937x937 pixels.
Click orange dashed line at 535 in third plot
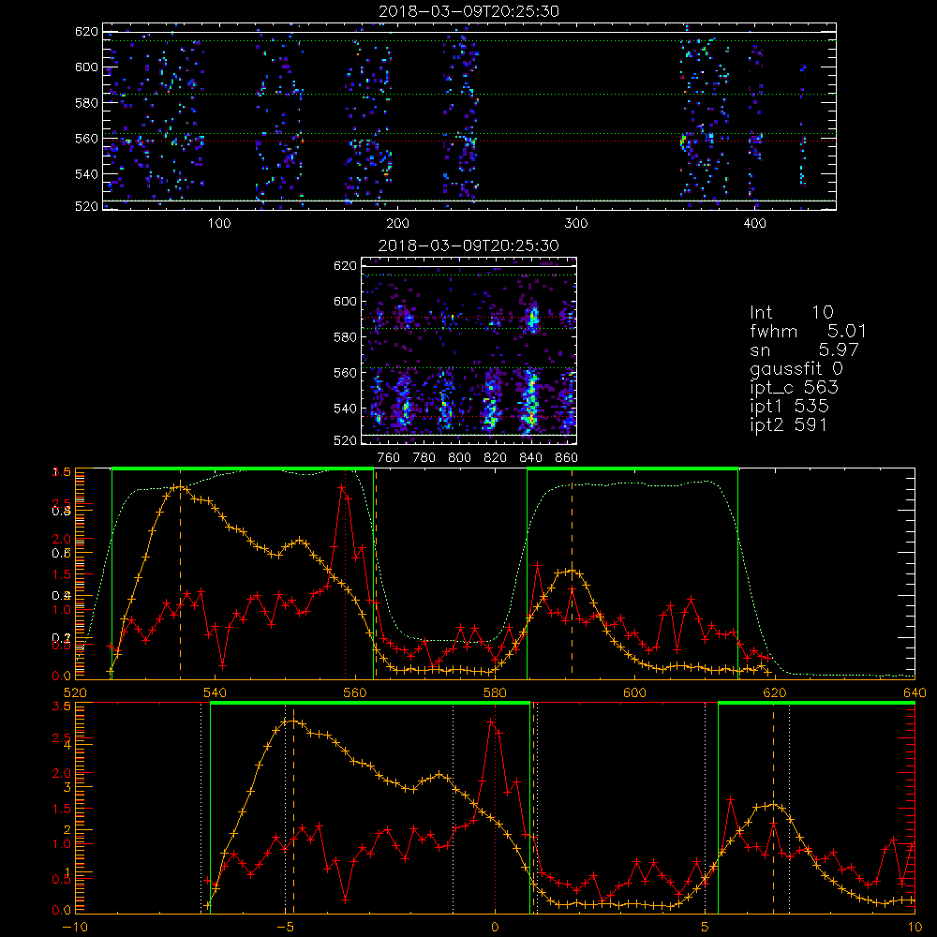point(180,573)
